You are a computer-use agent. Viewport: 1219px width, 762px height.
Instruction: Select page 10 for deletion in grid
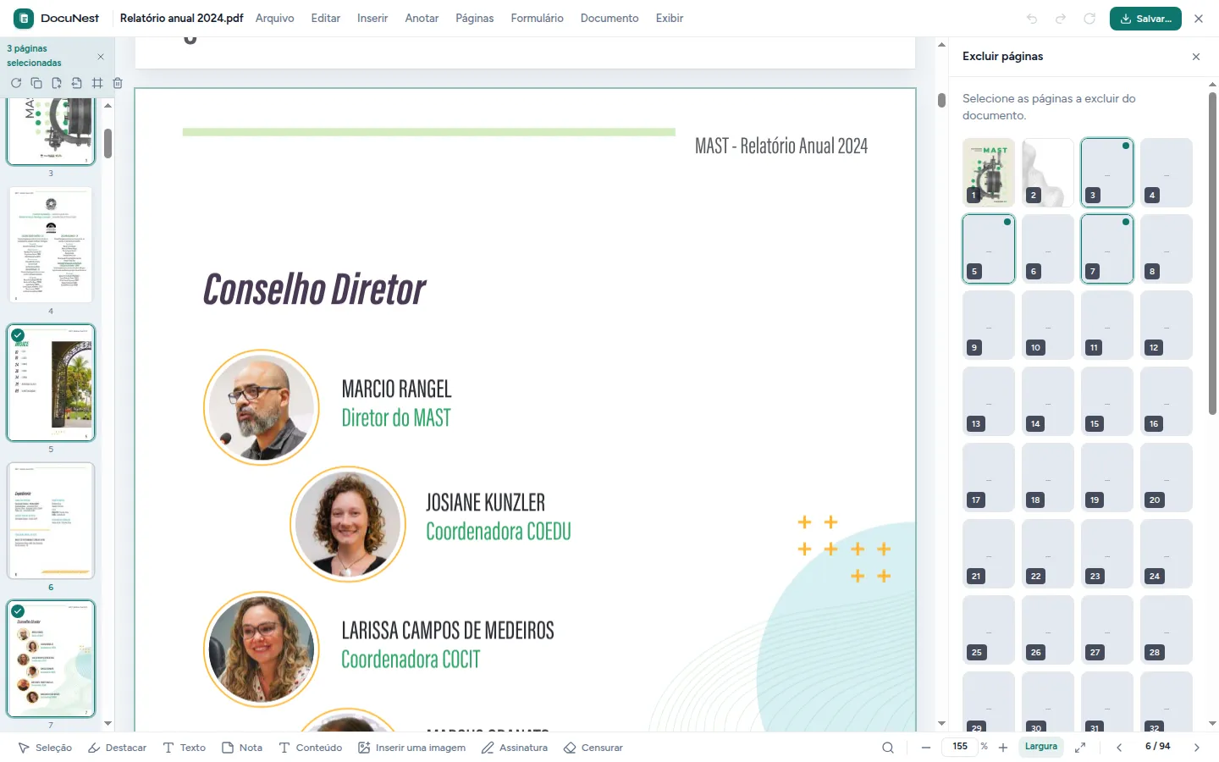coord(1048,325)
